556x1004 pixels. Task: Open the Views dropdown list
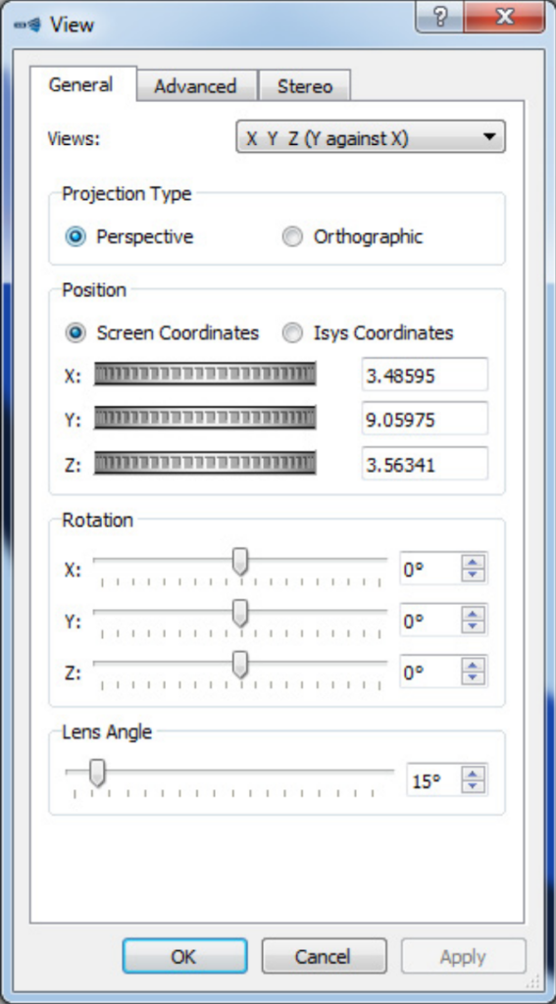point(371,136)
